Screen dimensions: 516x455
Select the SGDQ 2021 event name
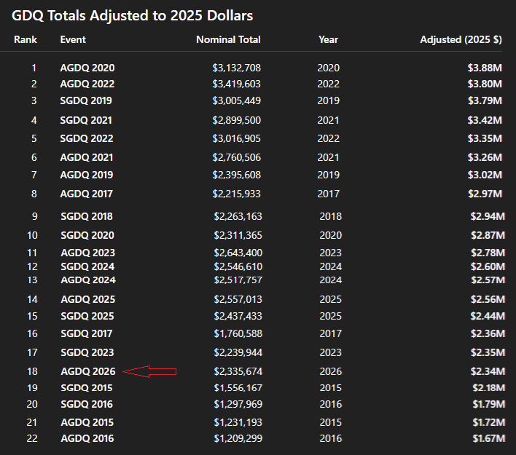coord(86,120)
